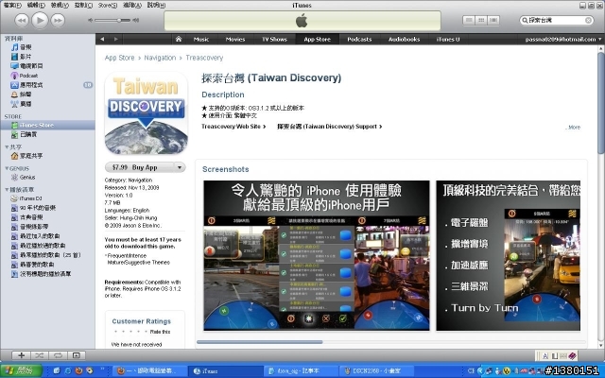The image size is (605, 378).
Task: Open the Music store tab
Action: tap(201, 39)
